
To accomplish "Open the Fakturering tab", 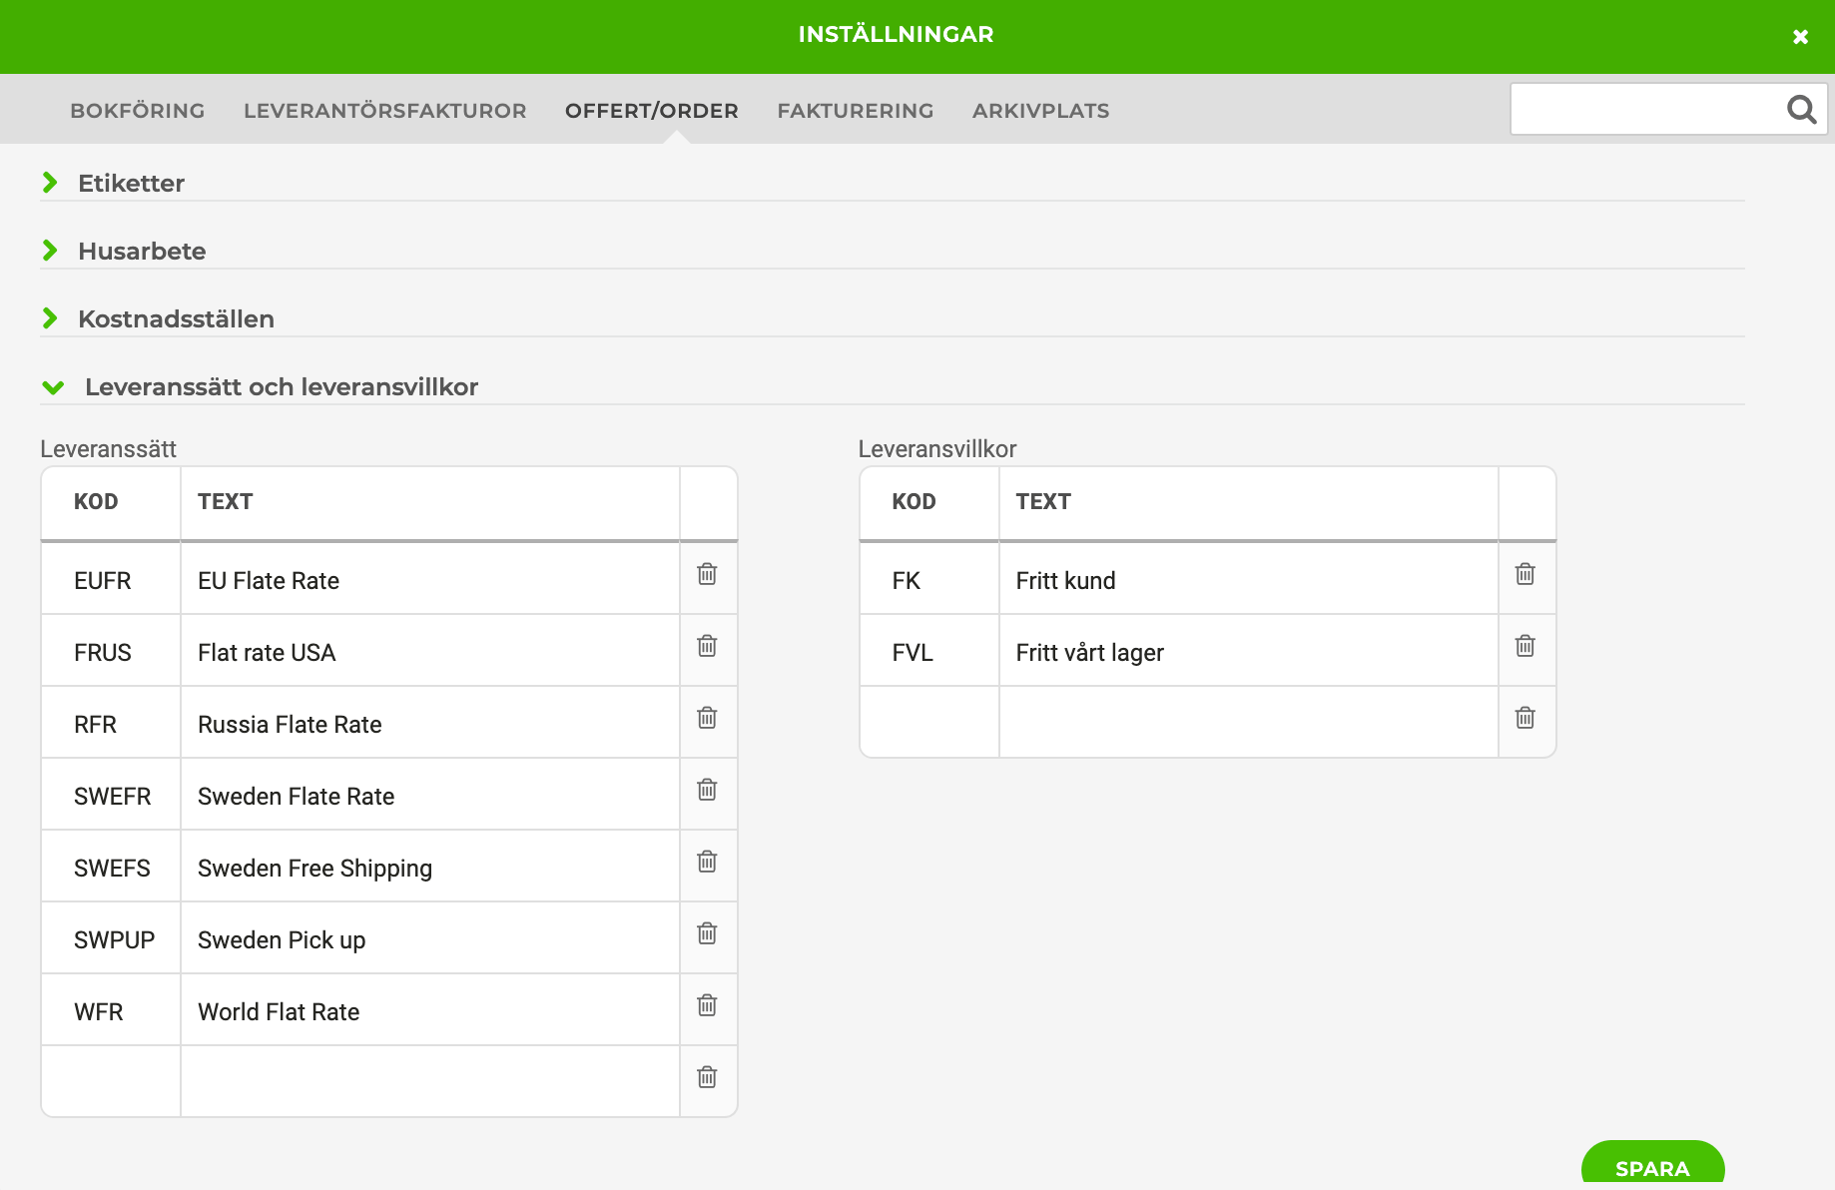I will pyautogui.click(x=856, y=111).
